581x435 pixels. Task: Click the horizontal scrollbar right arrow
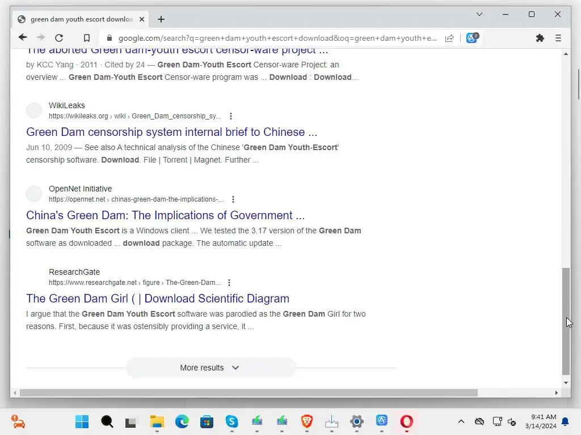tap(556, 393)
